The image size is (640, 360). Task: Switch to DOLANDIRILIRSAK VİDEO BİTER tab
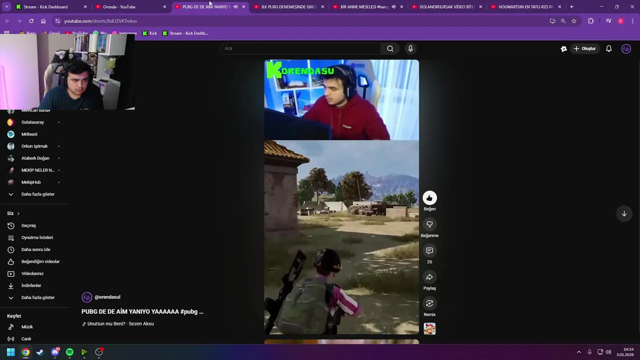[446, 7]
